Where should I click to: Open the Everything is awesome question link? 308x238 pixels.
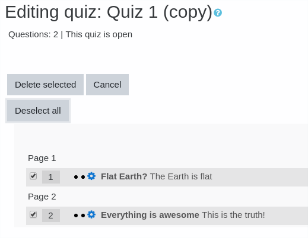click(x=150, y=215)
